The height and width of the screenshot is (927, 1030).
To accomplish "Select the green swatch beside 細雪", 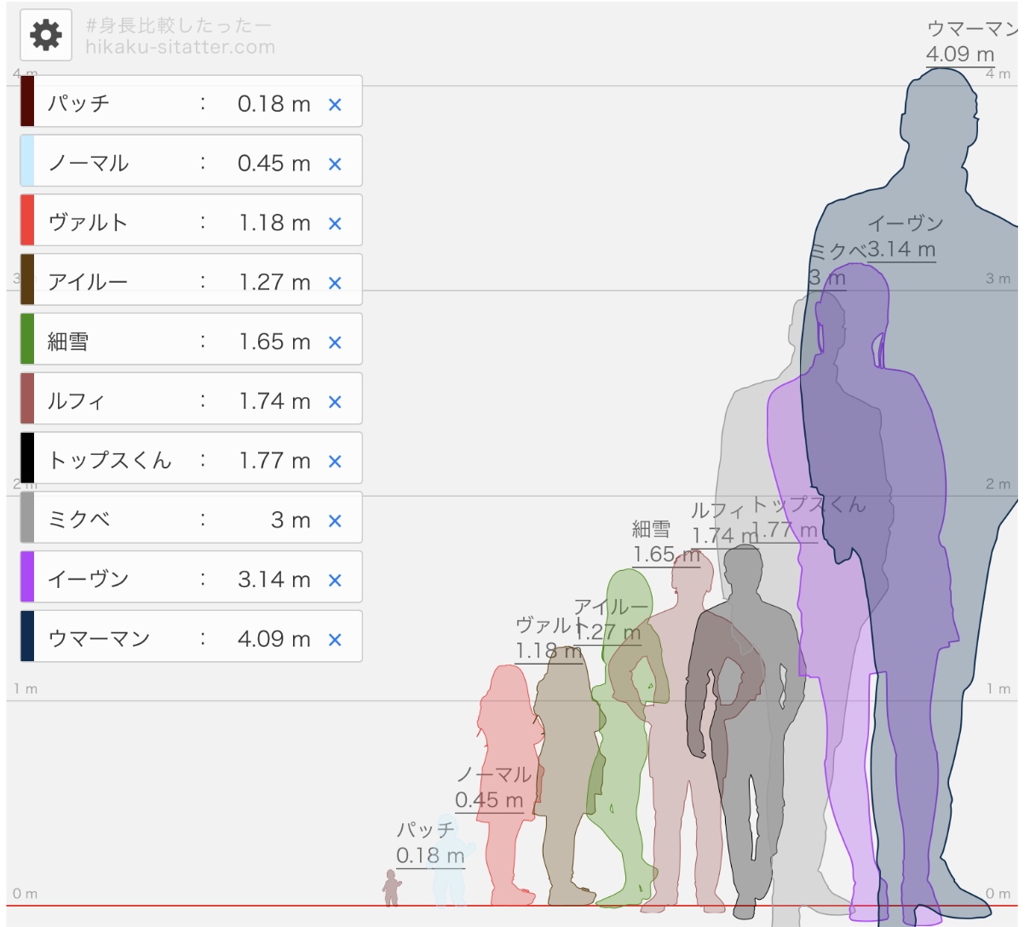I will click(27, 339).
